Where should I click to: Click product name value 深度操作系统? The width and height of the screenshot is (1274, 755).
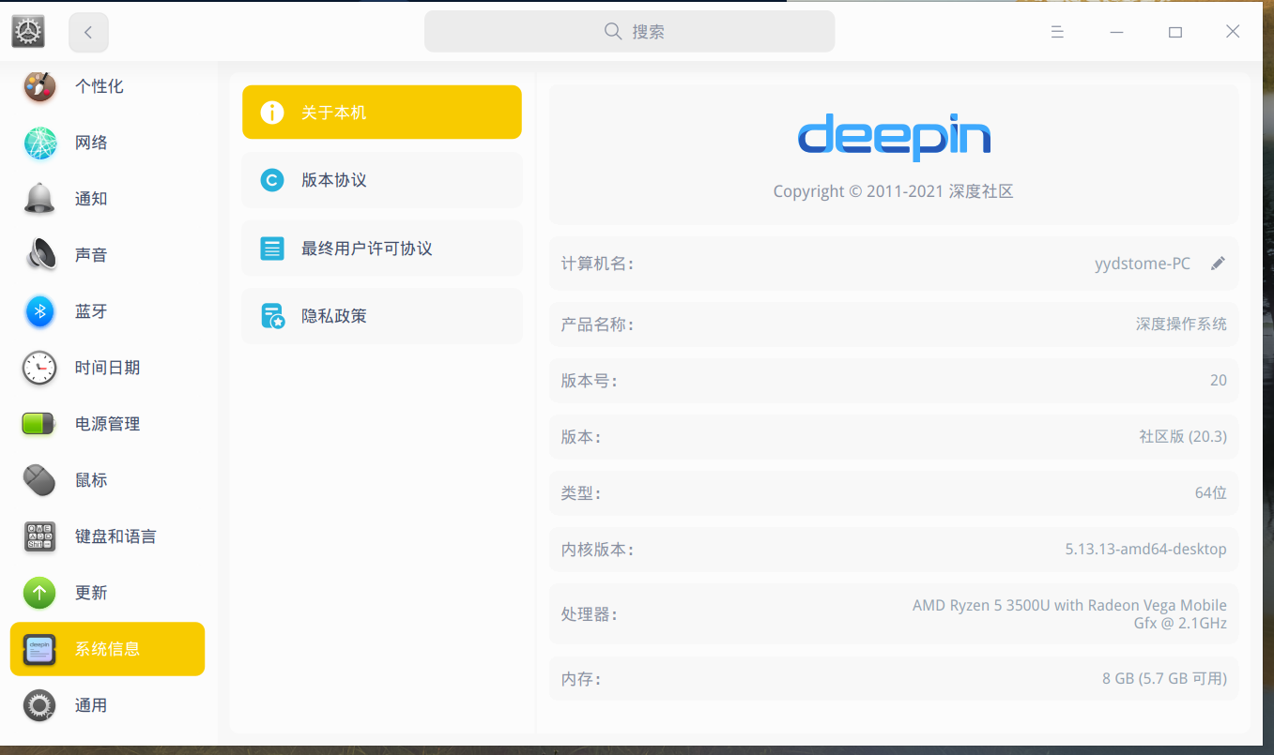point(1181,324)
